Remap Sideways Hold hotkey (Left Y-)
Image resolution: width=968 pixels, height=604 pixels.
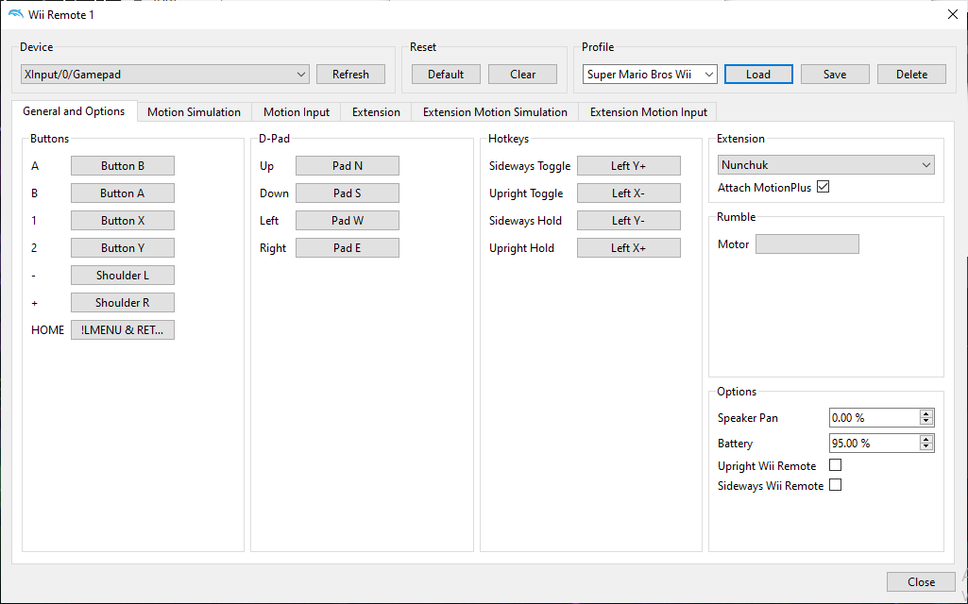(628, 220)
